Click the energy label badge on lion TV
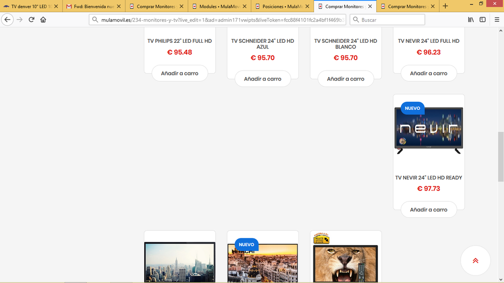The height and width of the screenshot is (283, 504). coord(322,238)
